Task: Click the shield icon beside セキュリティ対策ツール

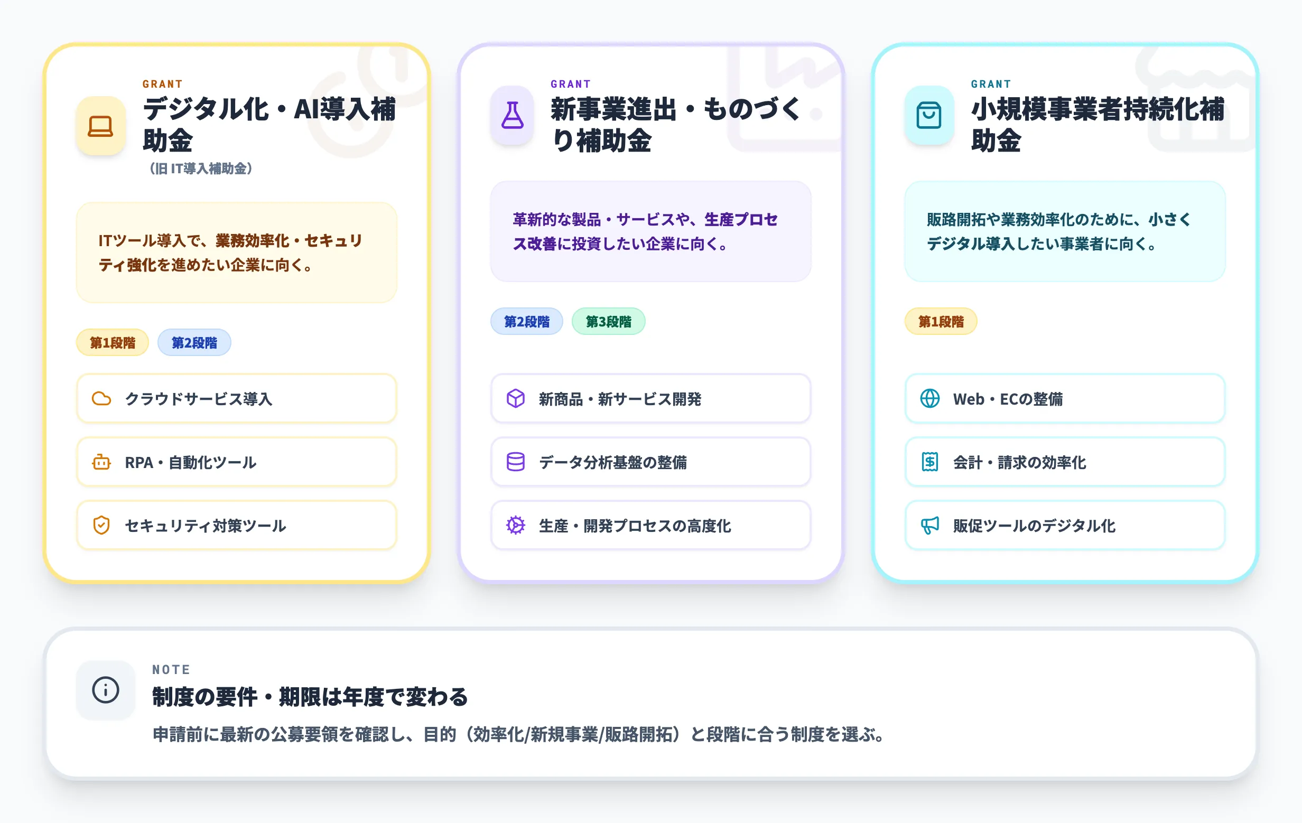Action: point(103,525)
